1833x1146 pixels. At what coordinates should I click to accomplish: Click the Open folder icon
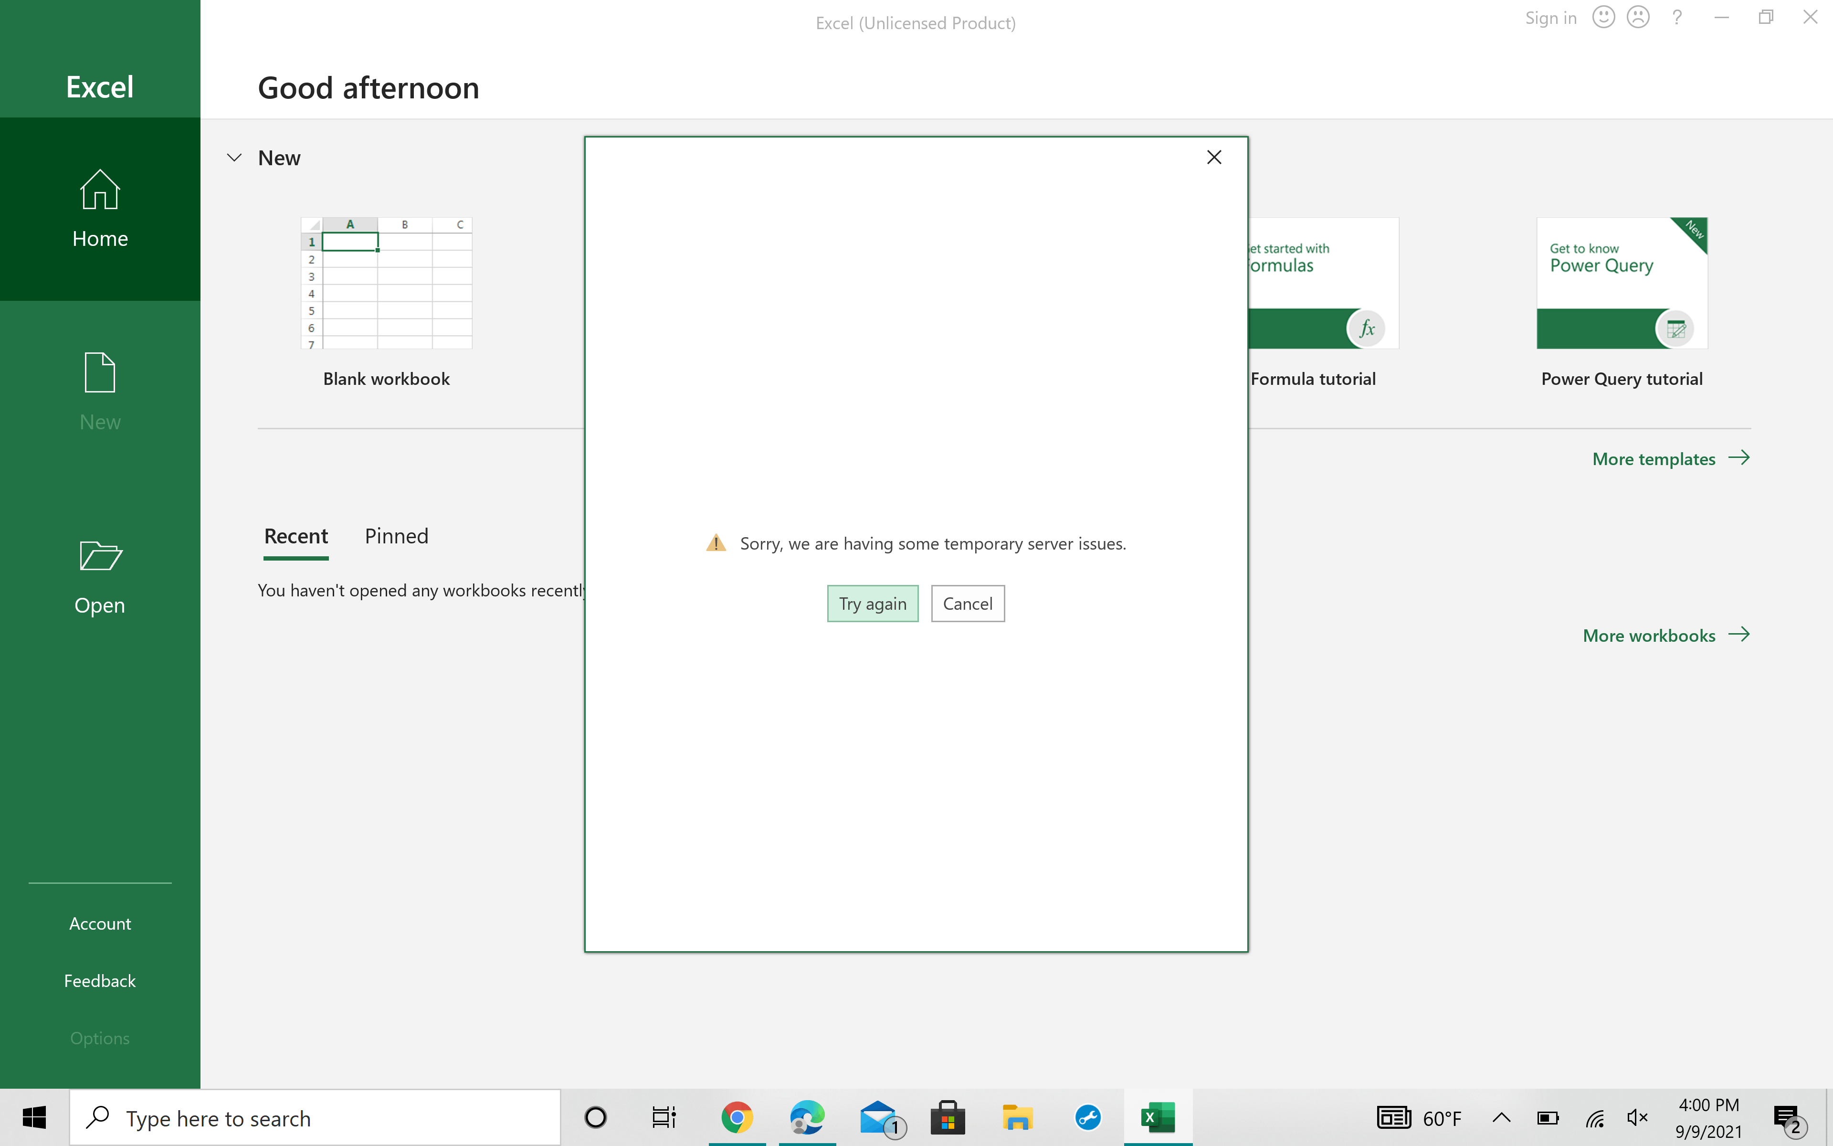(x=100, y=556)
